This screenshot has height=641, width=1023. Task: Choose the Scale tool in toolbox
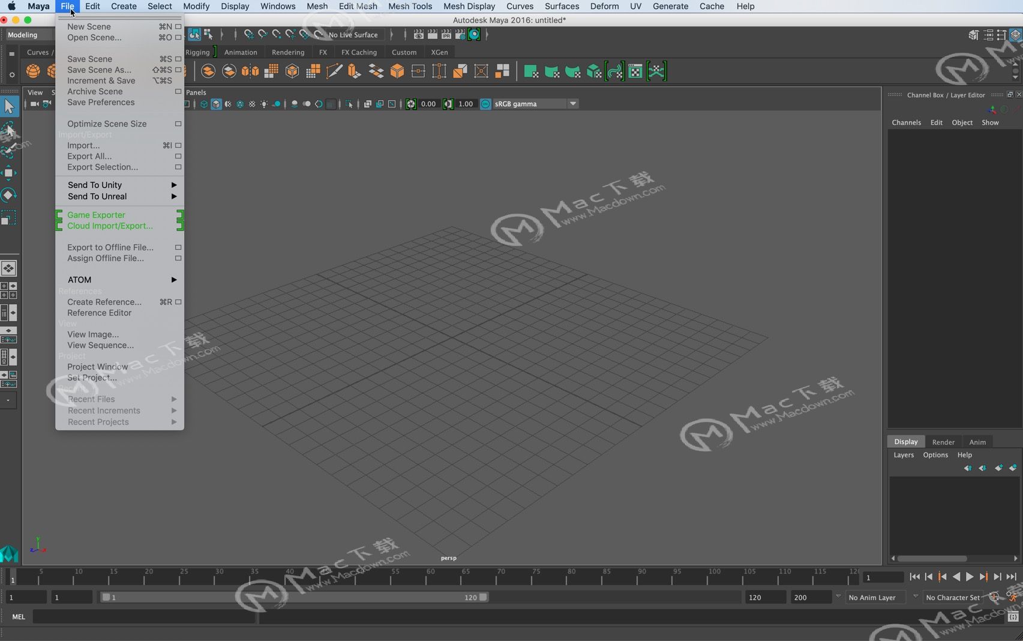(9, 217)
